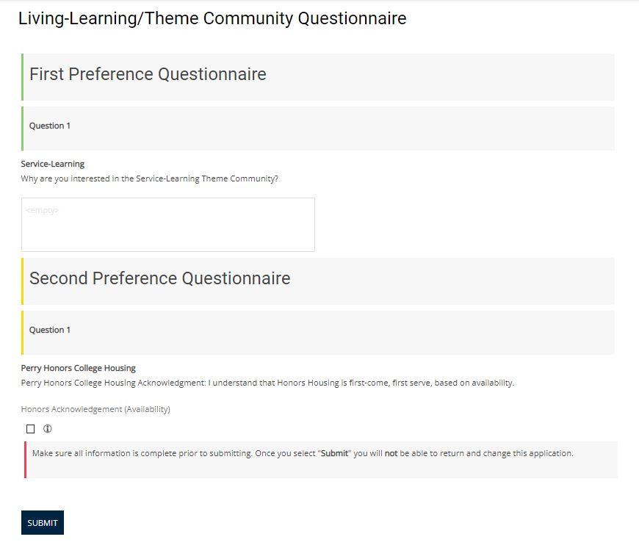Click the yellow bar of Second Preference header
The width and height of the screenshot is (639, 545).
point(23,281)
